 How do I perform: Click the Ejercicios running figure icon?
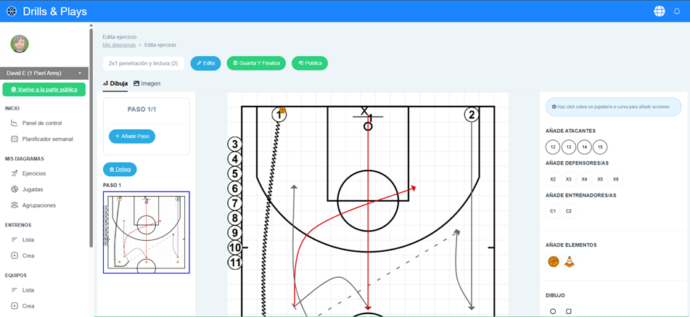pos(14,173)
